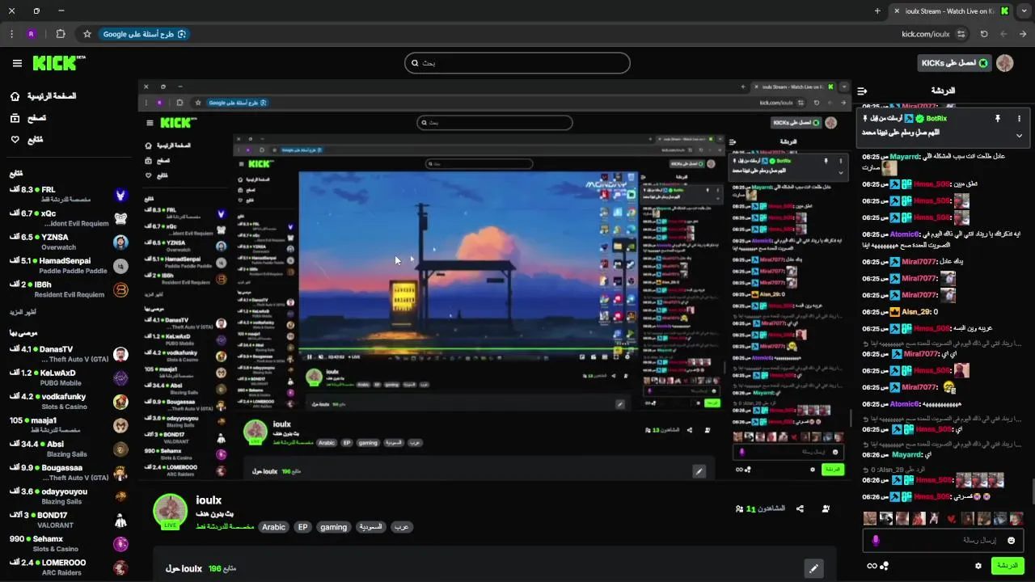The height and width of the screenshot is (582, 1035).
Task: Click the إرسال رسالة message input
Action: [x=943, y=540]
